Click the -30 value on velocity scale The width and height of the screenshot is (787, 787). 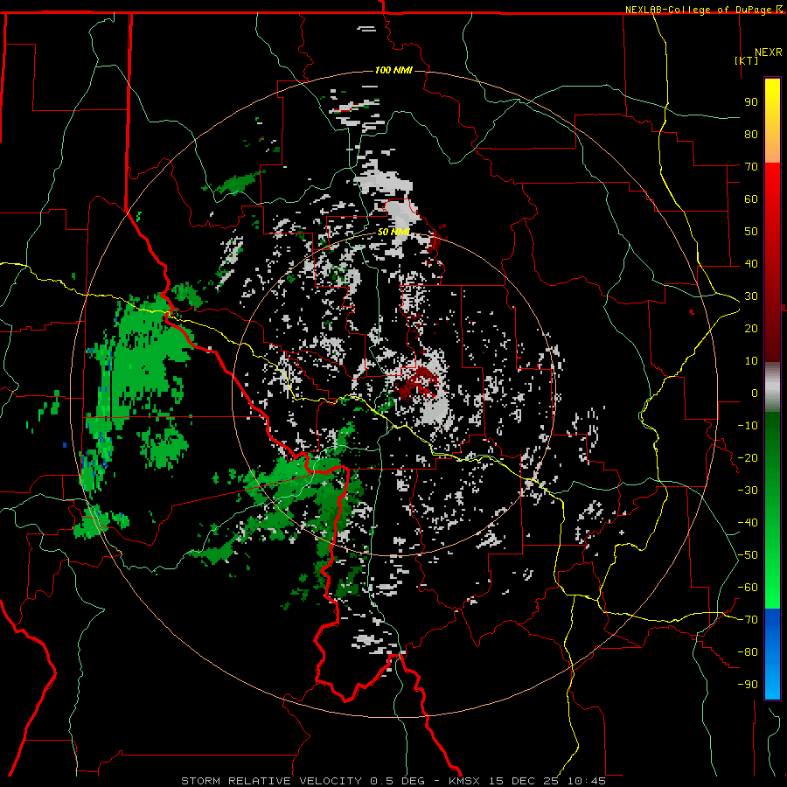[748, 491]
